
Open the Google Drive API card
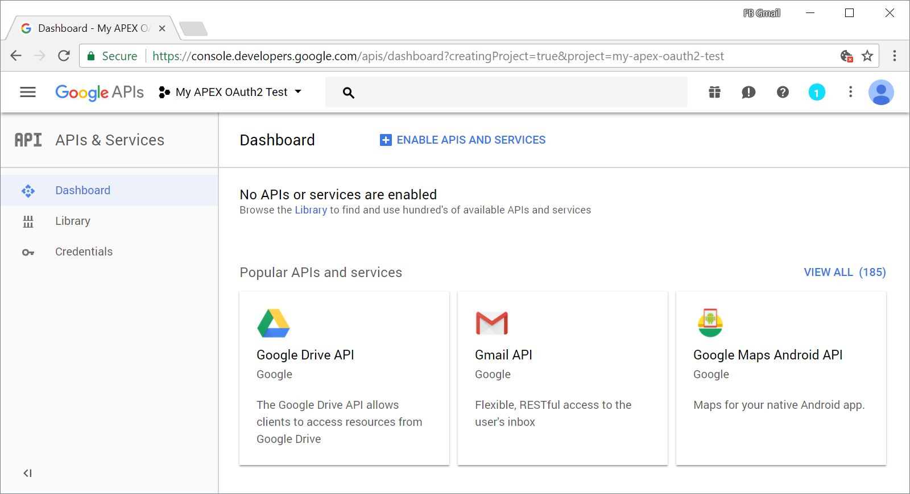click(x=344, y=378)
